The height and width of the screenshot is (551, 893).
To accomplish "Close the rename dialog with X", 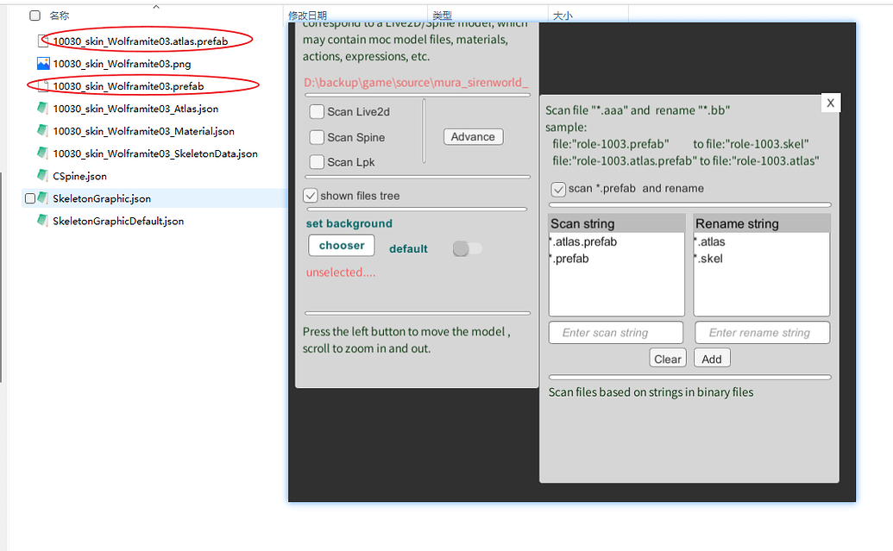I will coord(830,103).
